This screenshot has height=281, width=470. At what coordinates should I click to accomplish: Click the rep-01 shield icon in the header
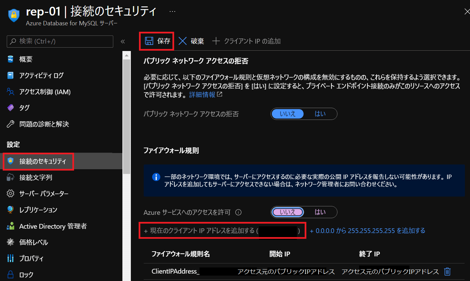click(14, 15)
